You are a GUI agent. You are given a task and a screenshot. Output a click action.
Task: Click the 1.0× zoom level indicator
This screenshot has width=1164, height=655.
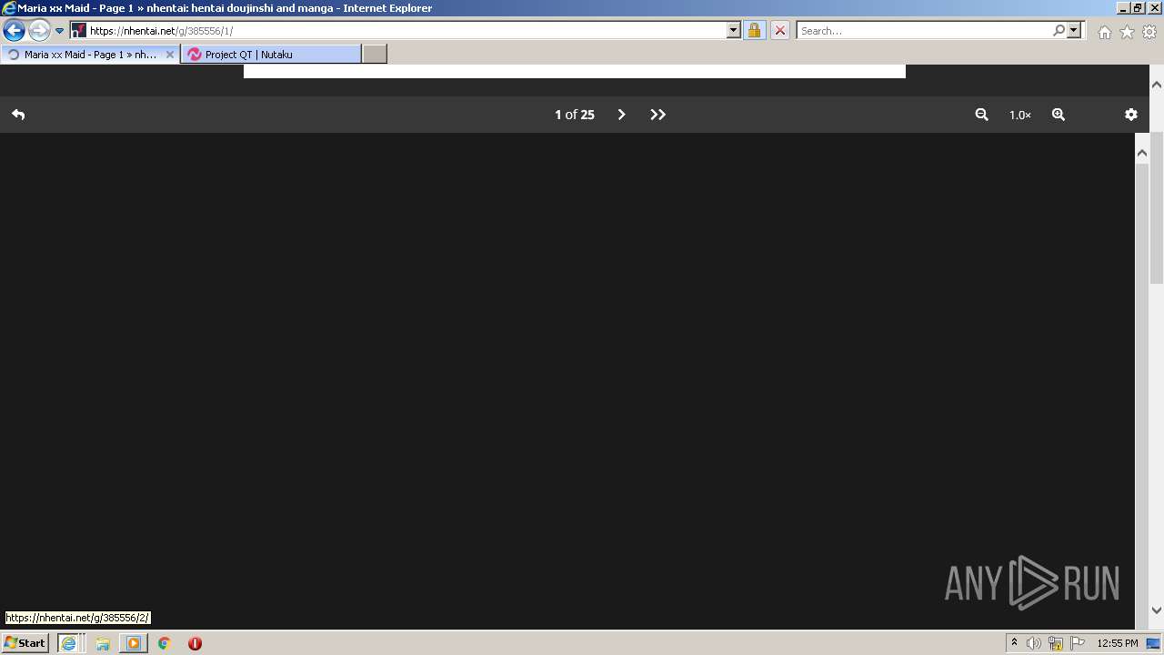1020,115
